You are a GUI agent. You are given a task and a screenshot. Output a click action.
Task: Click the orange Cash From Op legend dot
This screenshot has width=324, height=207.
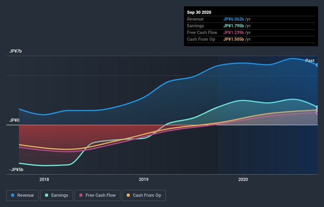128,195
